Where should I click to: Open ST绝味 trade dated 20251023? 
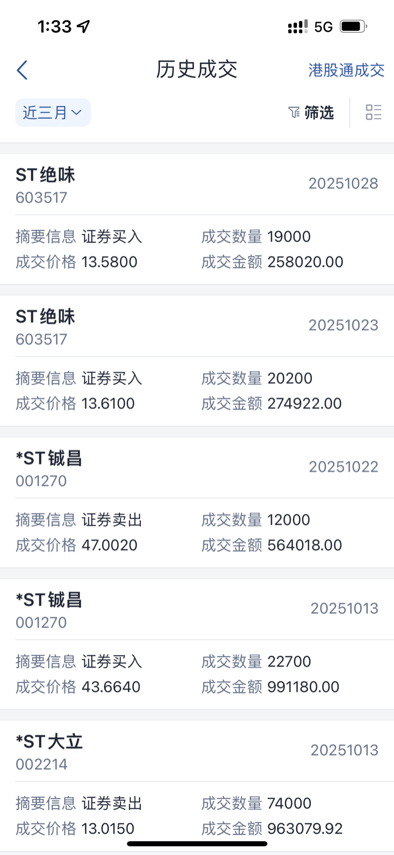pos(197,360)
